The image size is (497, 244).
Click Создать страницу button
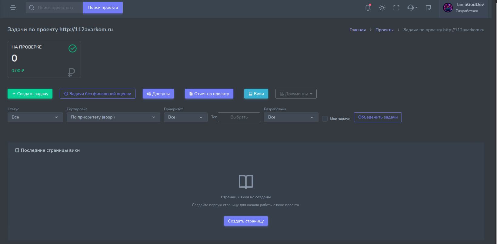246,221
